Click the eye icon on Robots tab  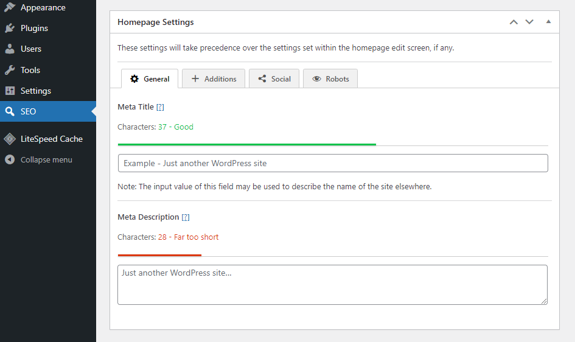click(316, 79)
